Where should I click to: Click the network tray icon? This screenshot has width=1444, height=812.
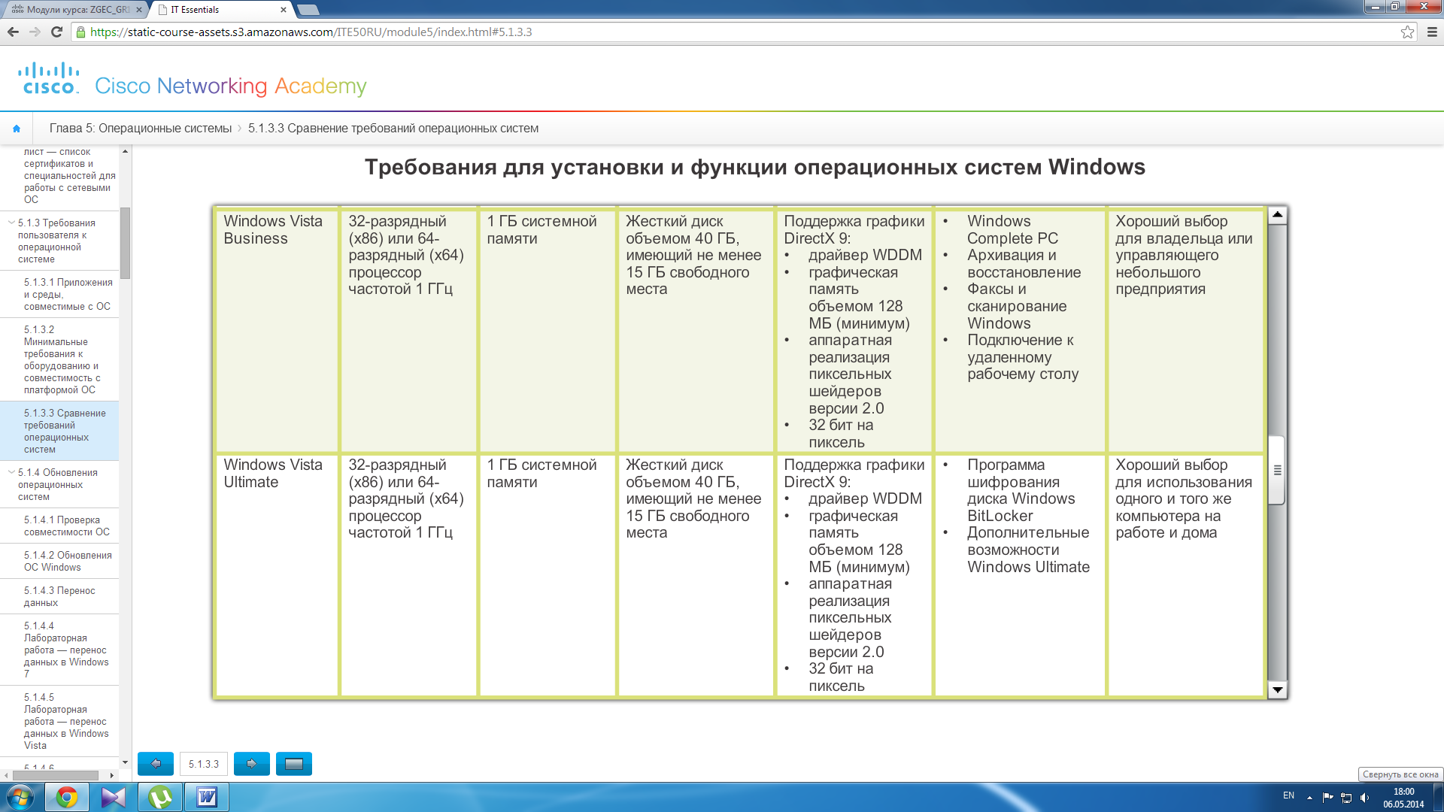click(1346, 797)
